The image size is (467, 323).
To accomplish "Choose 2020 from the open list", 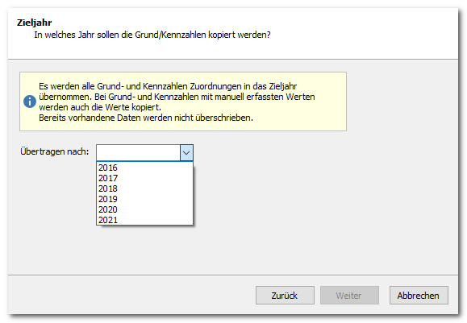I will tap(144, 209).
